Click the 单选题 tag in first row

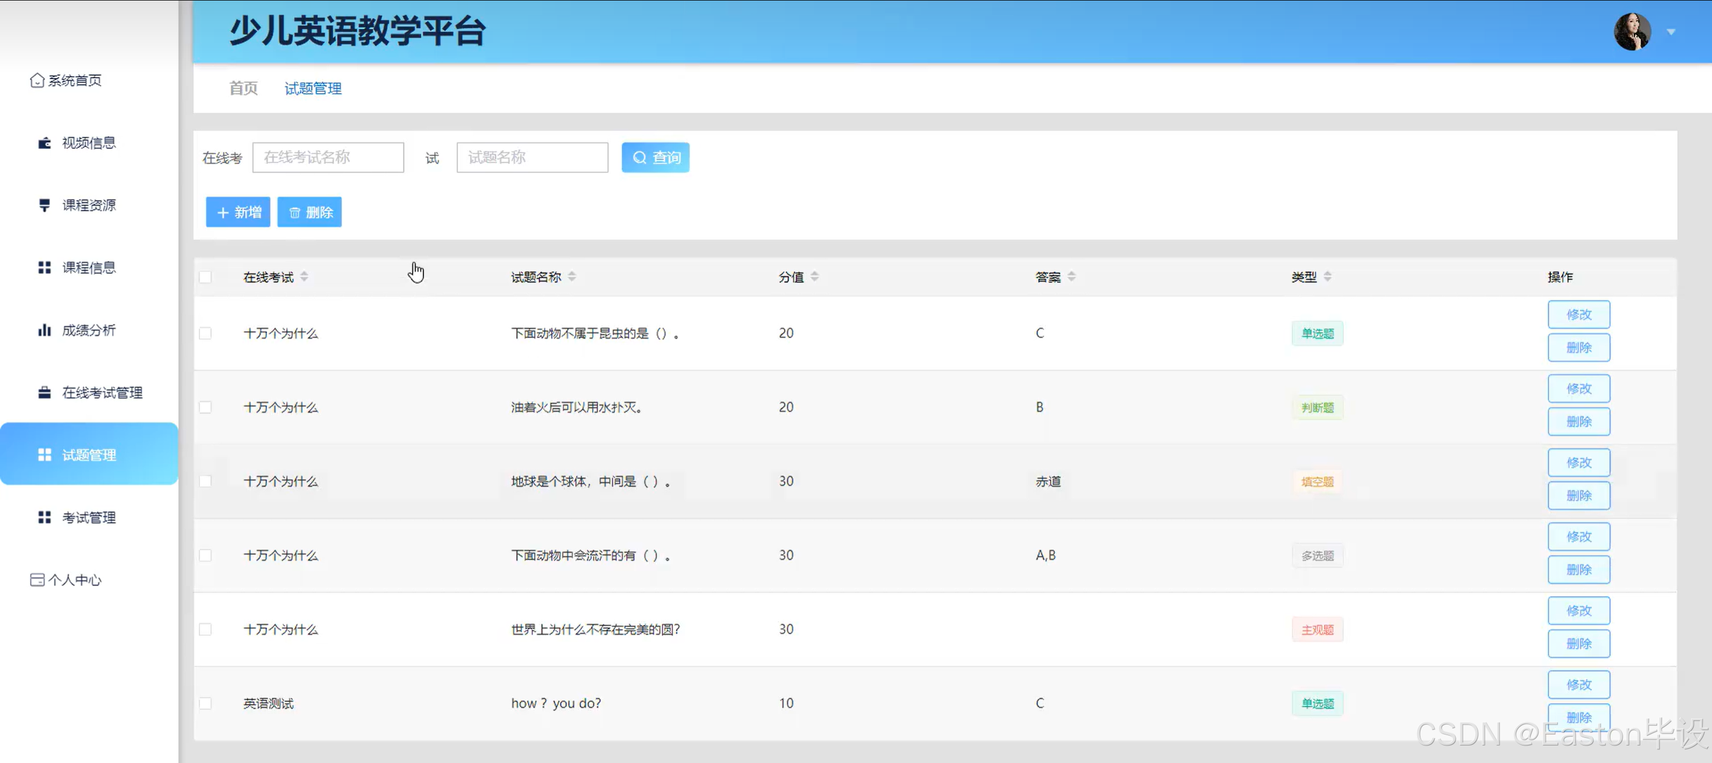pyautogui.click(x=1317, y=334)
